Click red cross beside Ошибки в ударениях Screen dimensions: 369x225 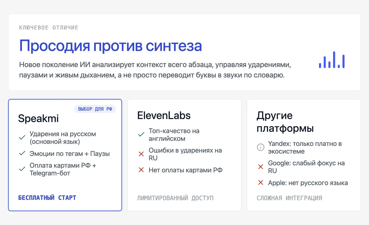[141, 154]
